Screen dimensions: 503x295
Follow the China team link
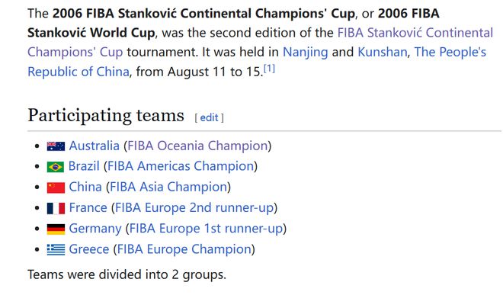(x=85, y=187)
